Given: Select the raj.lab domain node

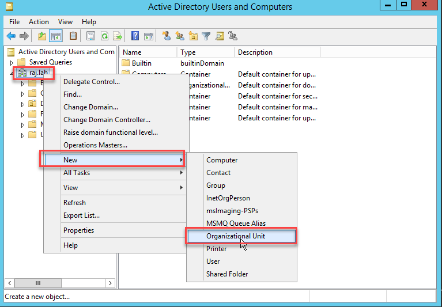Looking at the screenshot, I should click(x=33, y=73).
